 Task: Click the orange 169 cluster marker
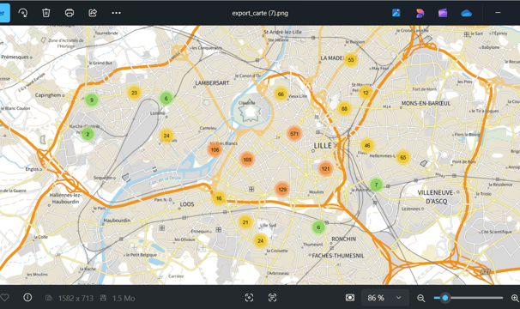[247, 160]
